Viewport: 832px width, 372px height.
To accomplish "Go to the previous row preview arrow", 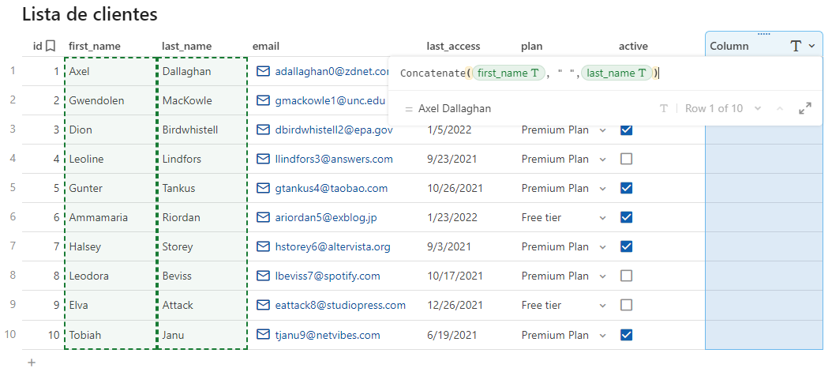I will point(780,108).
